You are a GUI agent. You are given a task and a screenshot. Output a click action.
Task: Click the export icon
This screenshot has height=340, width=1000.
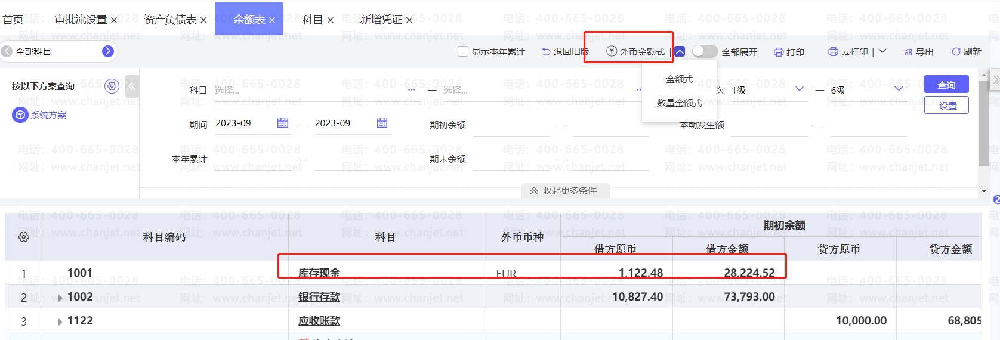tap(908, 52)
